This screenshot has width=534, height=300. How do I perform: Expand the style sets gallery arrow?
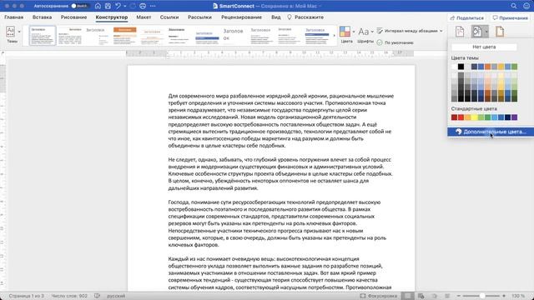[x=334, y=36]
